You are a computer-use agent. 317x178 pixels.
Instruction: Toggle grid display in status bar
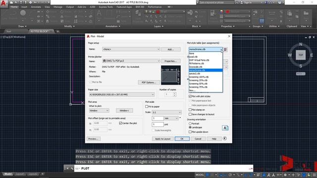point(208,175)
